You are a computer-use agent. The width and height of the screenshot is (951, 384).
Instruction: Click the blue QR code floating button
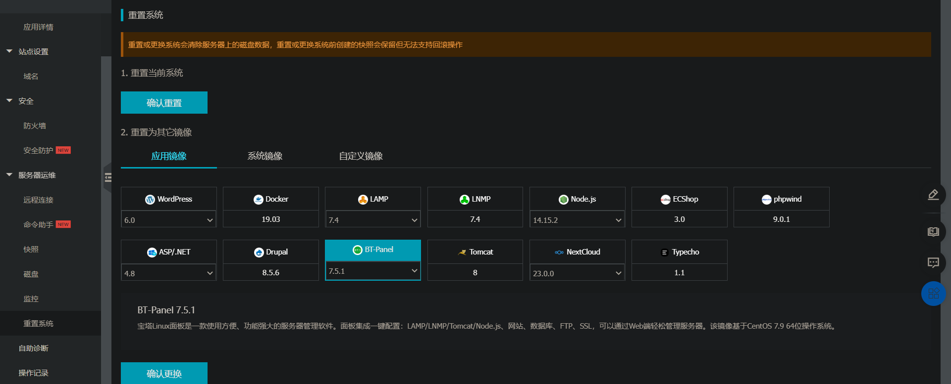933,294
